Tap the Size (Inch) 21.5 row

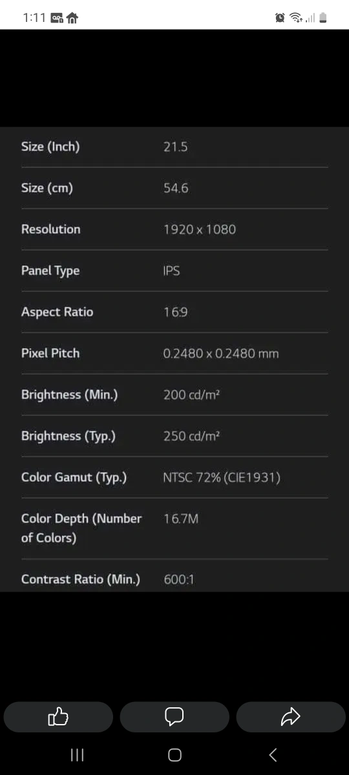(x=174, y=147)
